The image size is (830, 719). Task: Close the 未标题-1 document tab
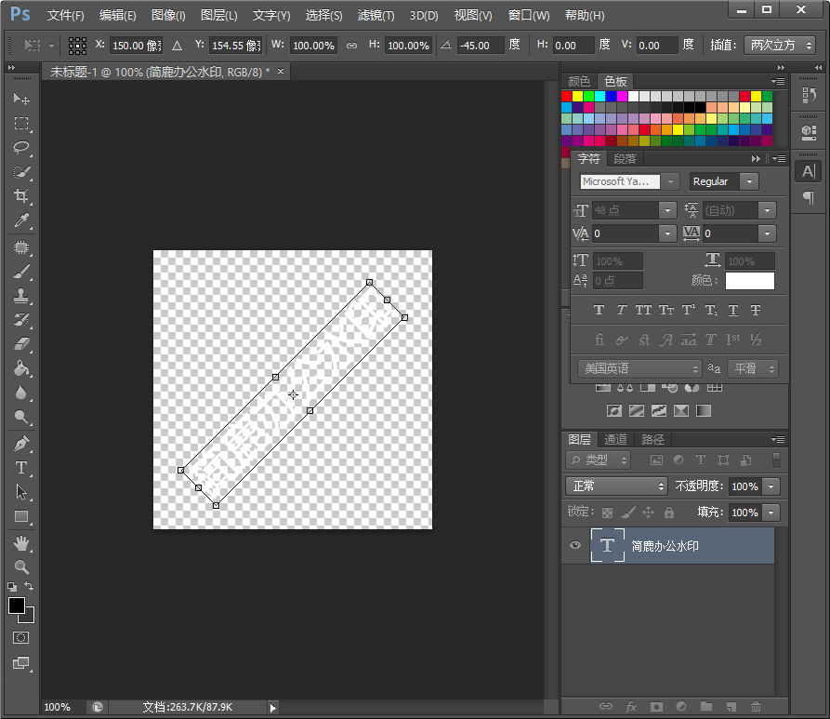pyautogui.click(x=282, y=72)
